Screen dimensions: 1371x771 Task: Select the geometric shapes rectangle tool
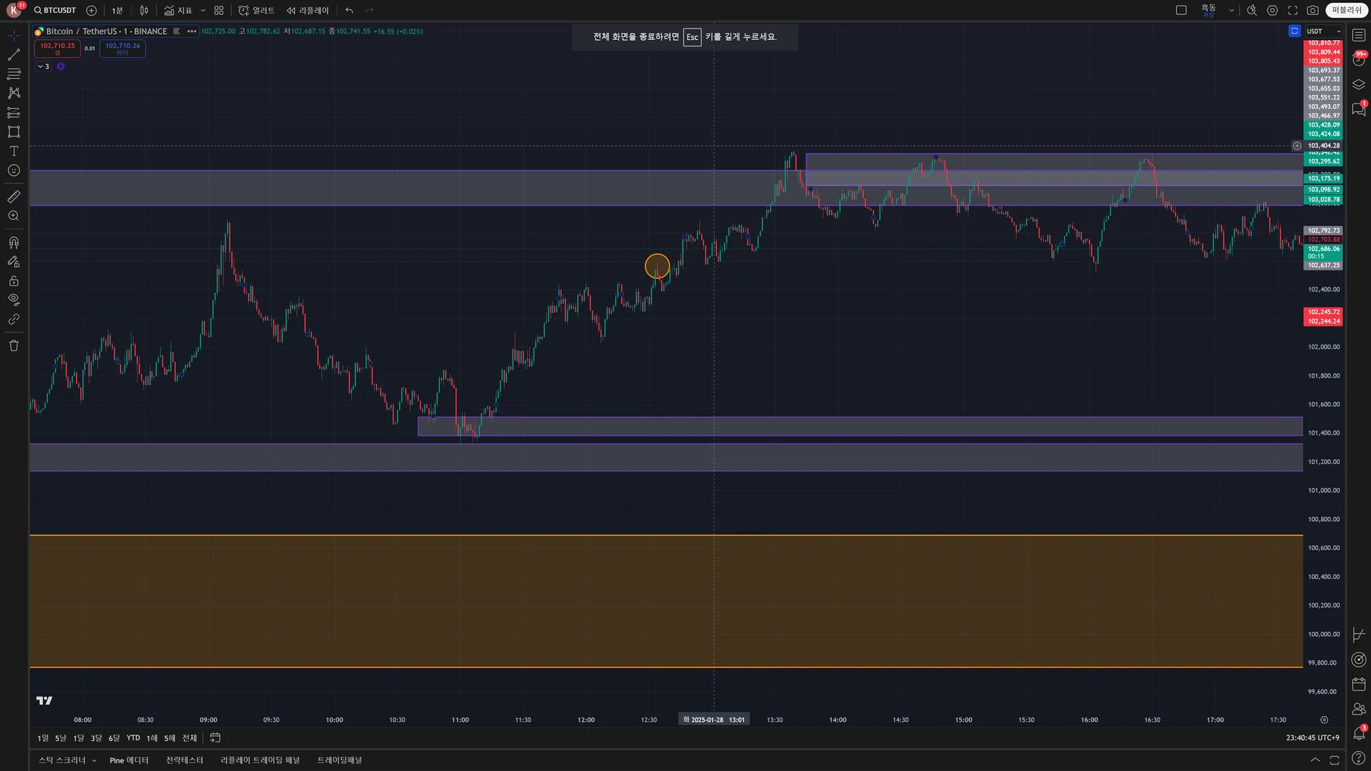(14, 132)
